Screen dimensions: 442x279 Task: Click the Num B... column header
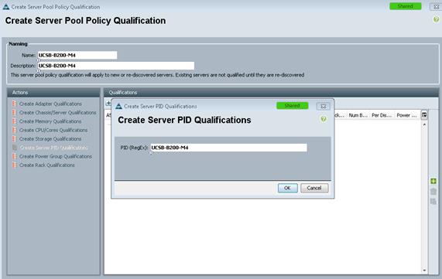pos(358,115)
